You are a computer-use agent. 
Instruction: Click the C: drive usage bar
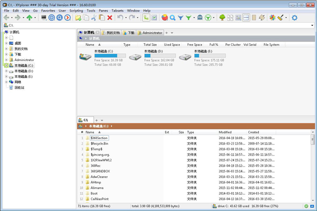point(110,56)
